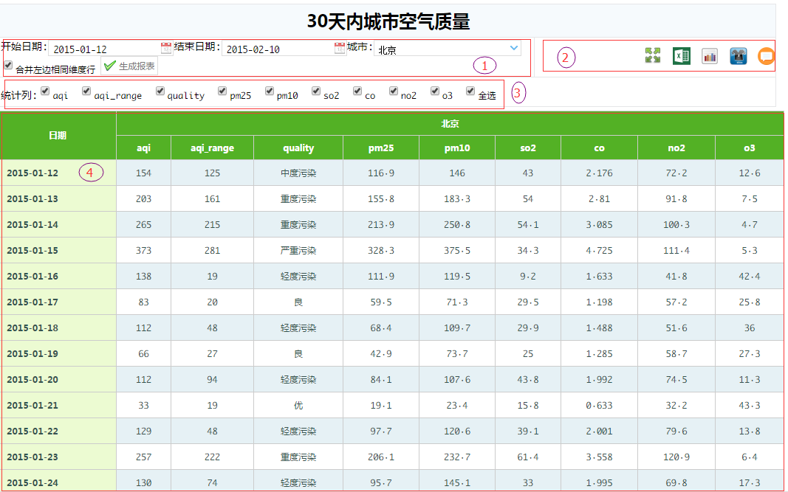Click the fullscreen expand arrows icon
This screenshot has width=788, height=492.
(652, 55)
